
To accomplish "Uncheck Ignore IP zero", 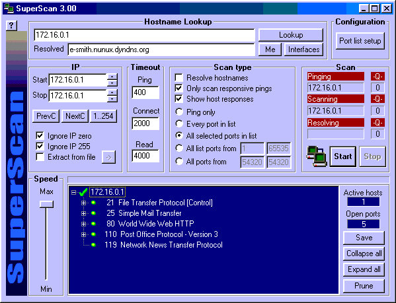I will 40,136.
